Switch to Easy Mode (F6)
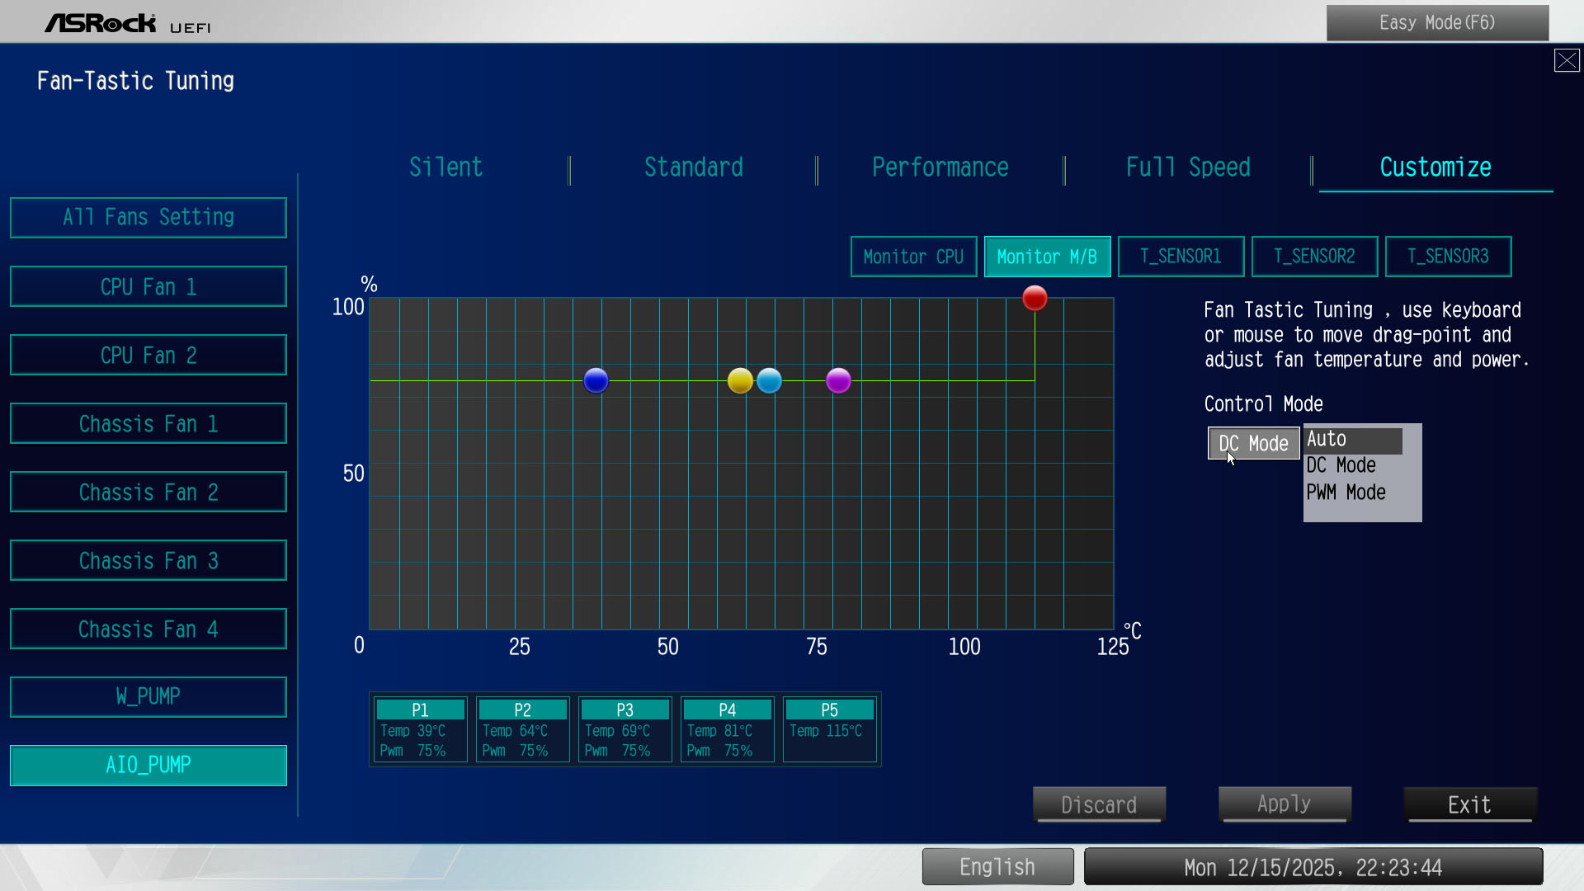 pyautogui.click(x=1437, y=23)
